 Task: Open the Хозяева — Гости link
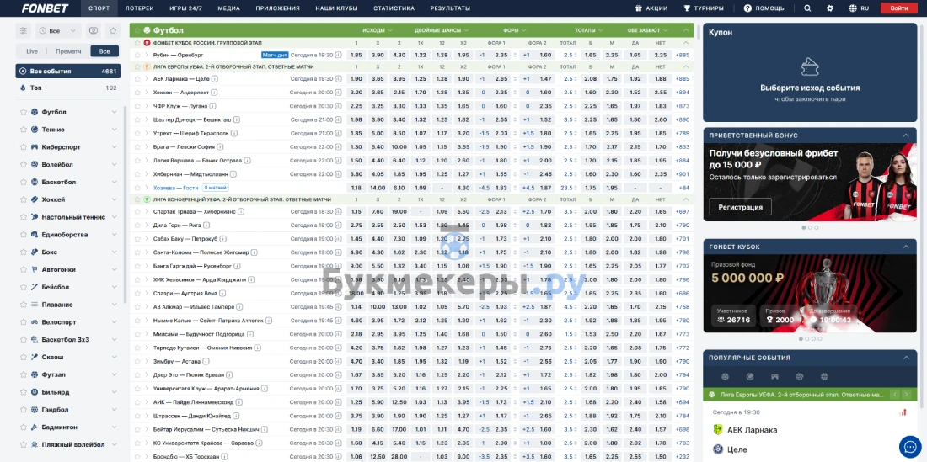175,188
